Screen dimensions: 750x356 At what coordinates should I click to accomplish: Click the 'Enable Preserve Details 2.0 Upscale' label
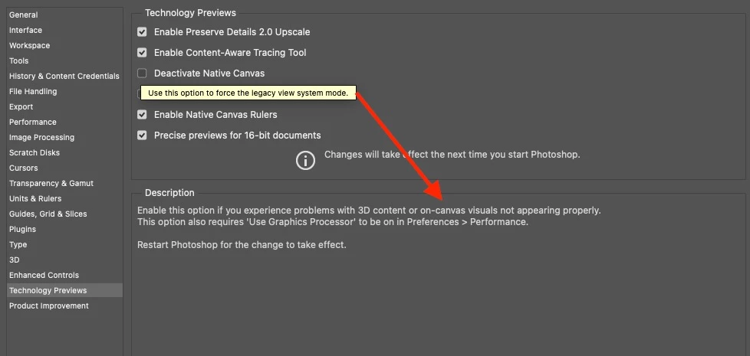coord(232,32)
